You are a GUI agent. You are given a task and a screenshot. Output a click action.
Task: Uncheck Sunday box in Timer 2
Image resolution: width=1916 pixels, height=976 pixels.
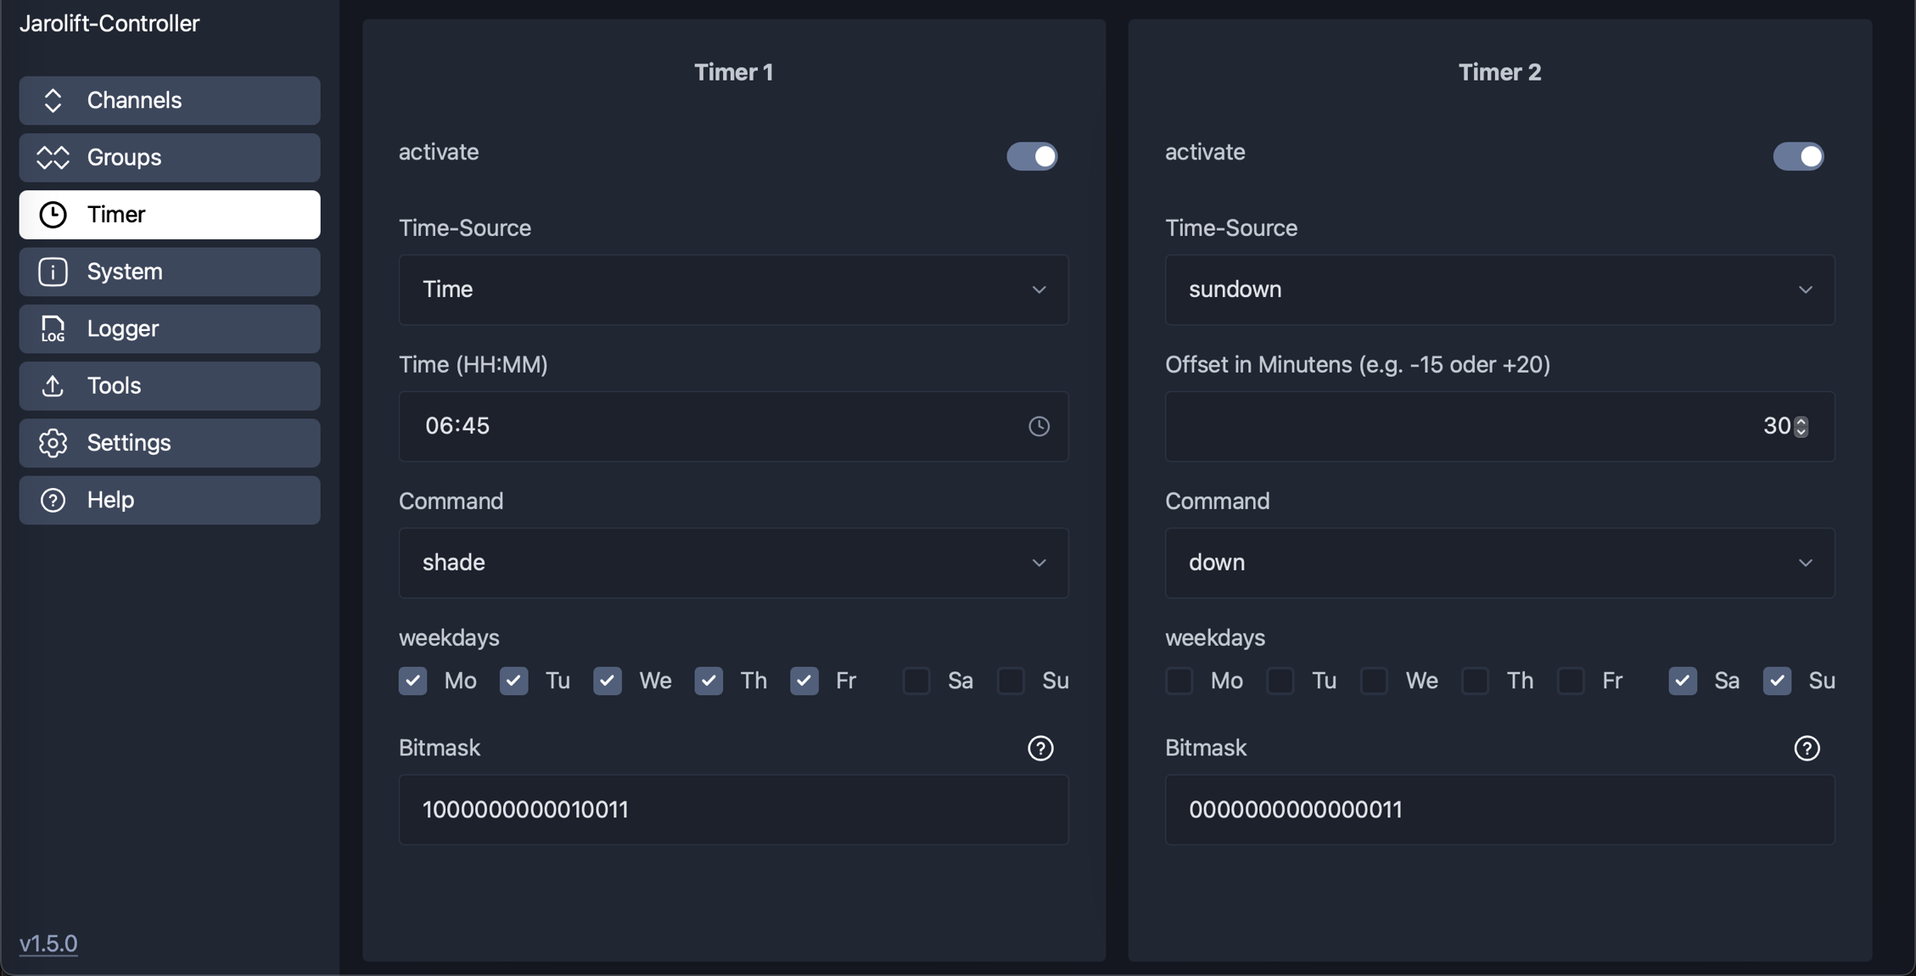1777,681
